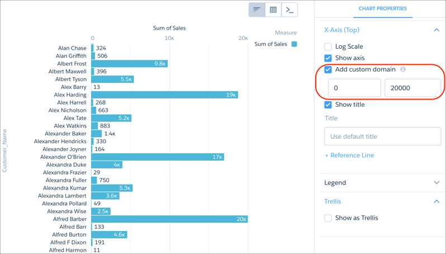
Task: Click the Alexander Joyner row label
Action: [x=65, y=149]
